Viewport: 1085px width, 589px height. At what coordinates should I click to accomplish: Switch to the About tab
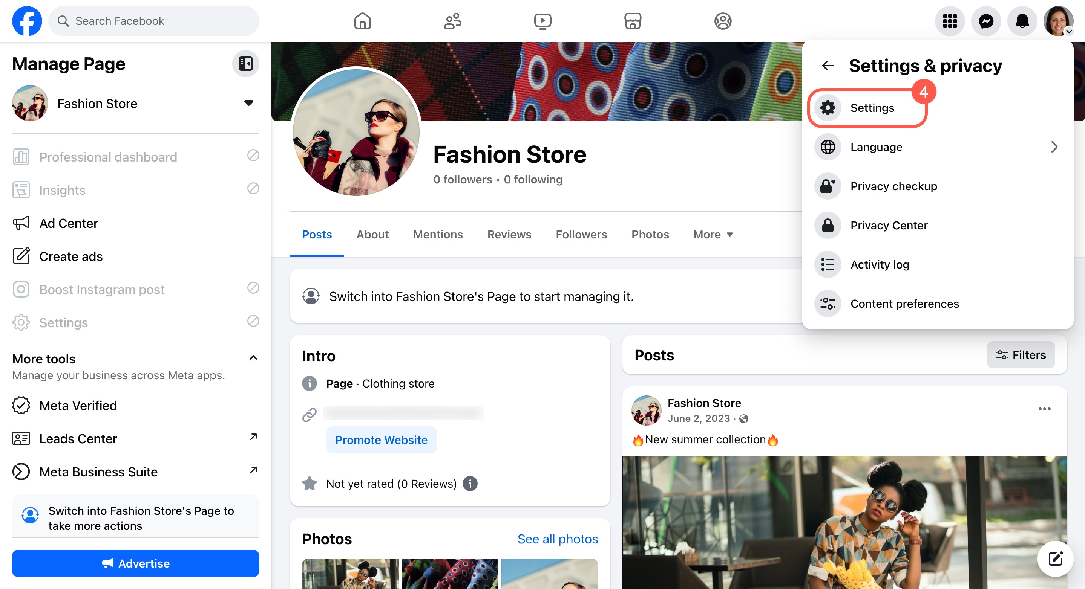(x=372, y=234)
